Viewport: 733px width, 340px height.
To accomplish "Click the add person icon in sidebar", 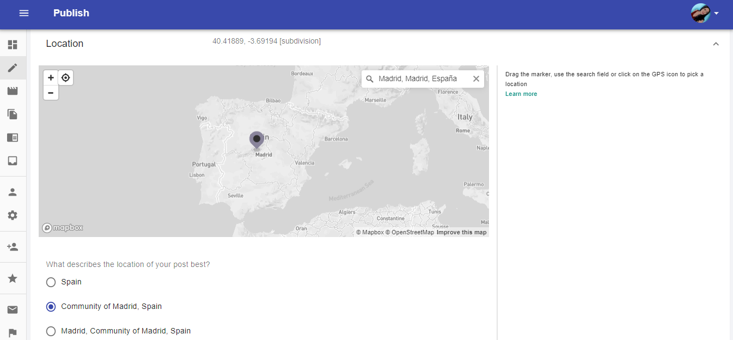I will click(x=13, y=247).
